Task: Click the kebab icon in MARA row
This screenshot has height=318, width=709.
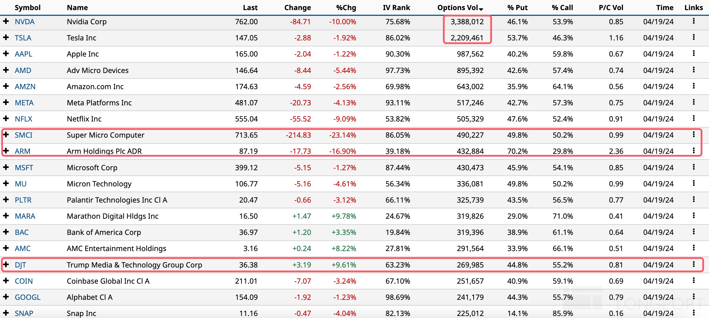Action: pyautogui.click(x=693, y=216)
